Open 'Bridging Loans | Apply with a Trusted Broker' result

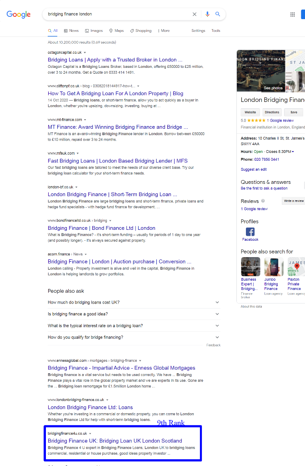115,60
